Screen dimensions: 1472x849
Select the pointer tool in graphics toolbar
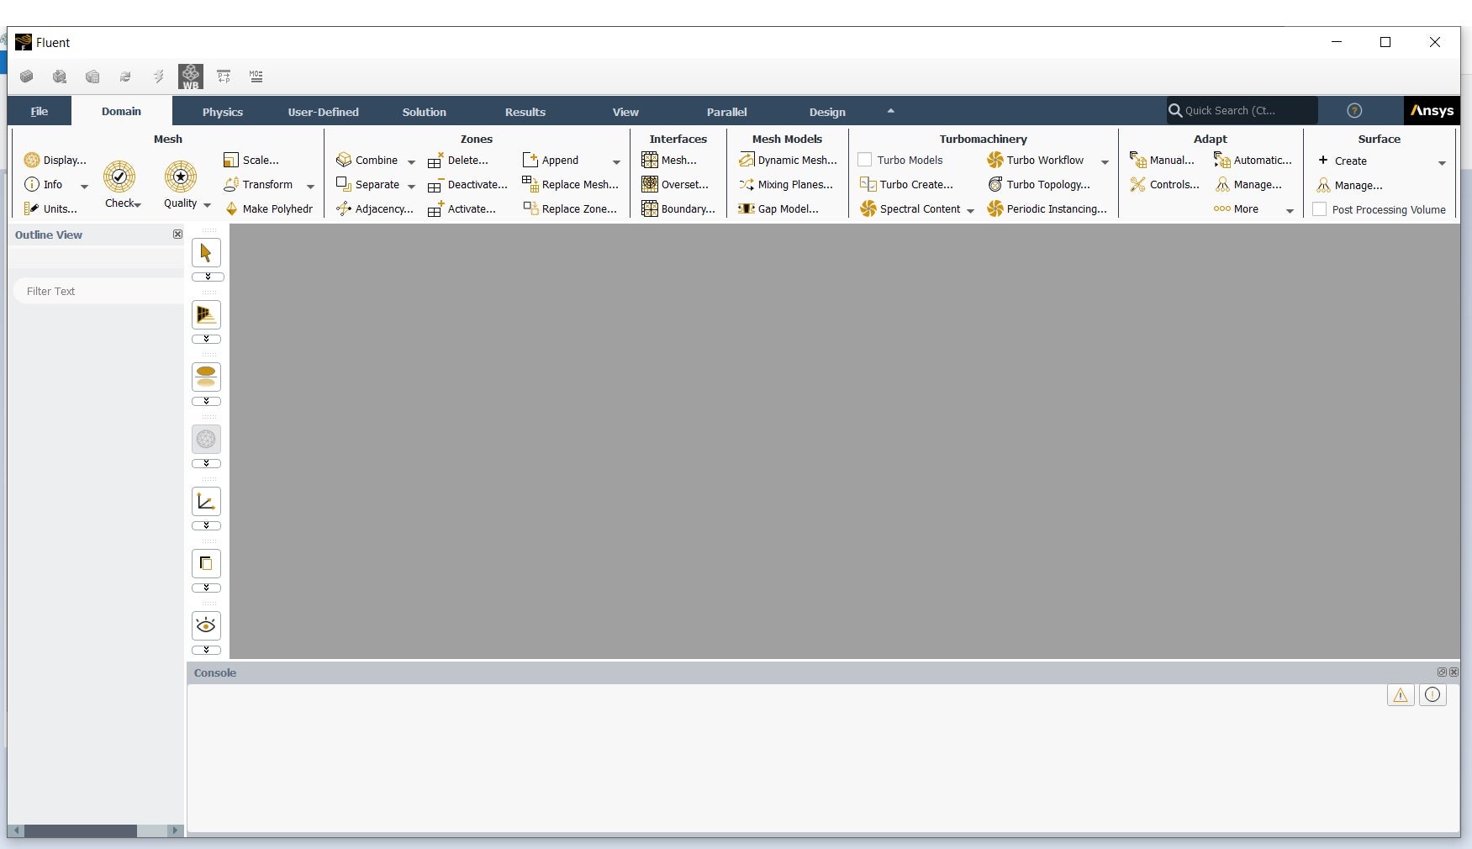tap(206, 253)
